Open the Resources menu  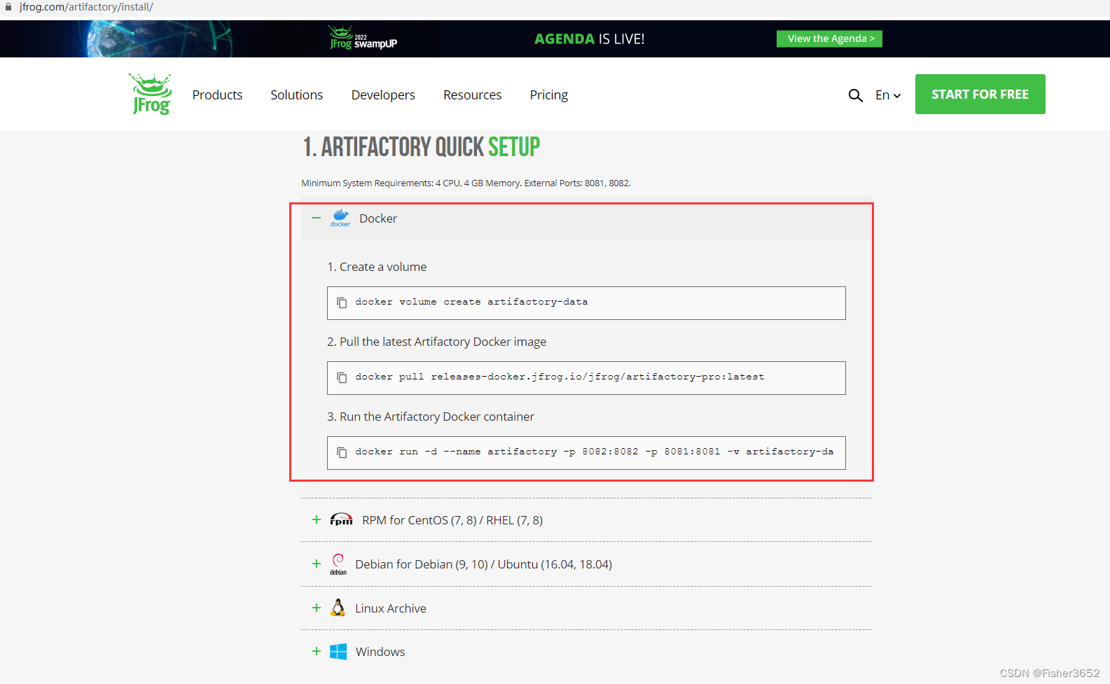(473, 95)
